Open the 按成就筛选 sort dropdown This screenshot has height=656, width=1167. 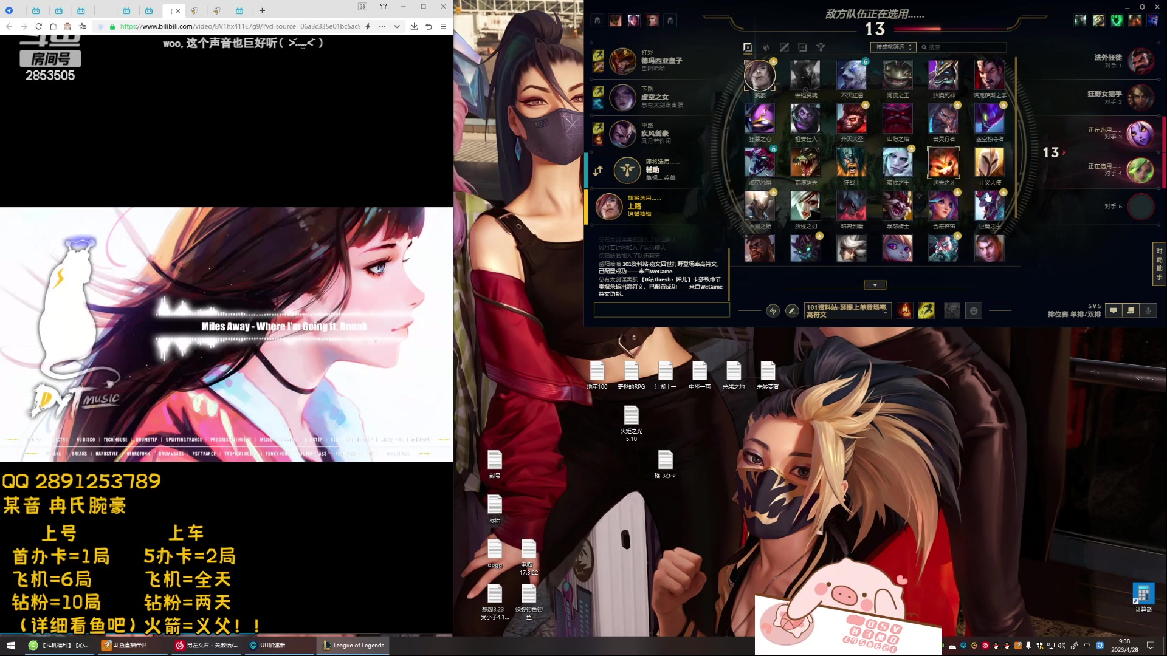click(x=893, y=47)
